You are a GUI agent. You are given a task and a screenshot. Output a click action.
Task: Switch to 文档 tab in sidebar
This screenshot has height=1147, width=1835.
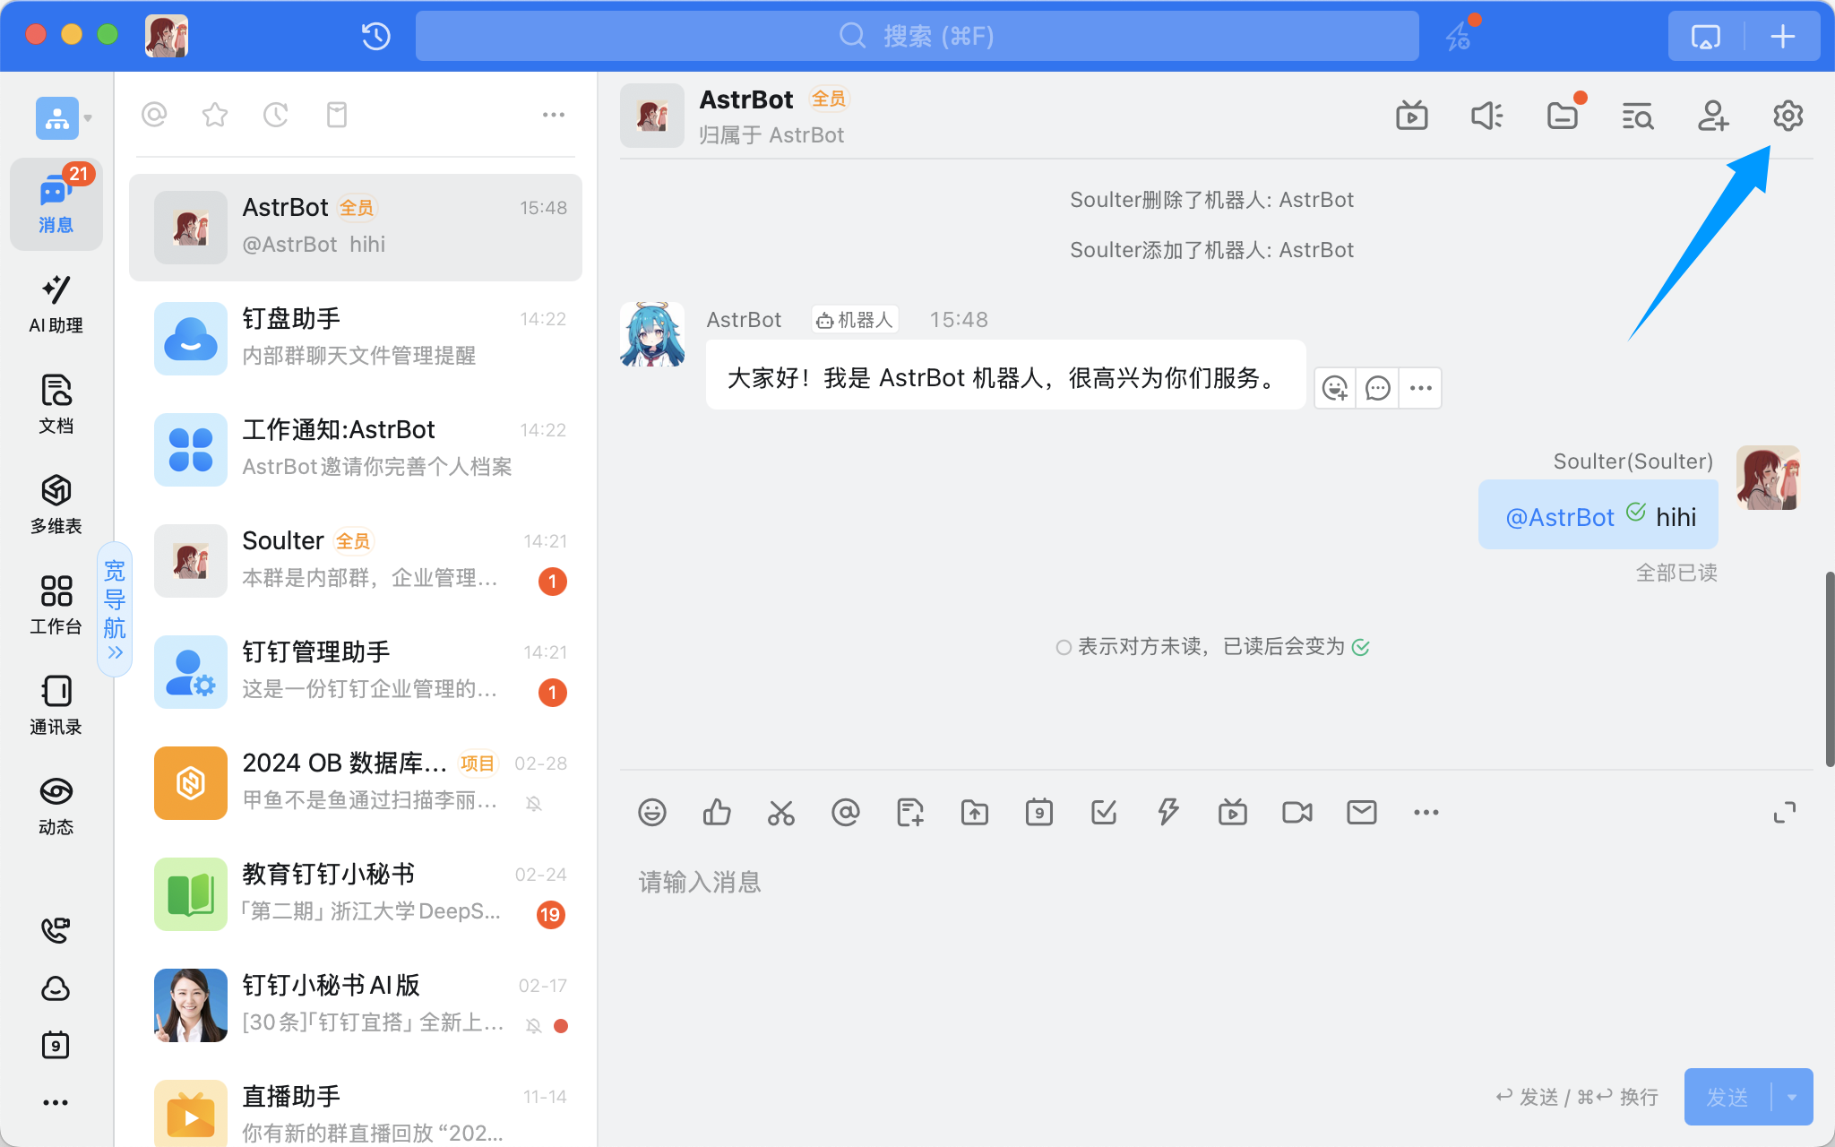[x=56, y=403]
